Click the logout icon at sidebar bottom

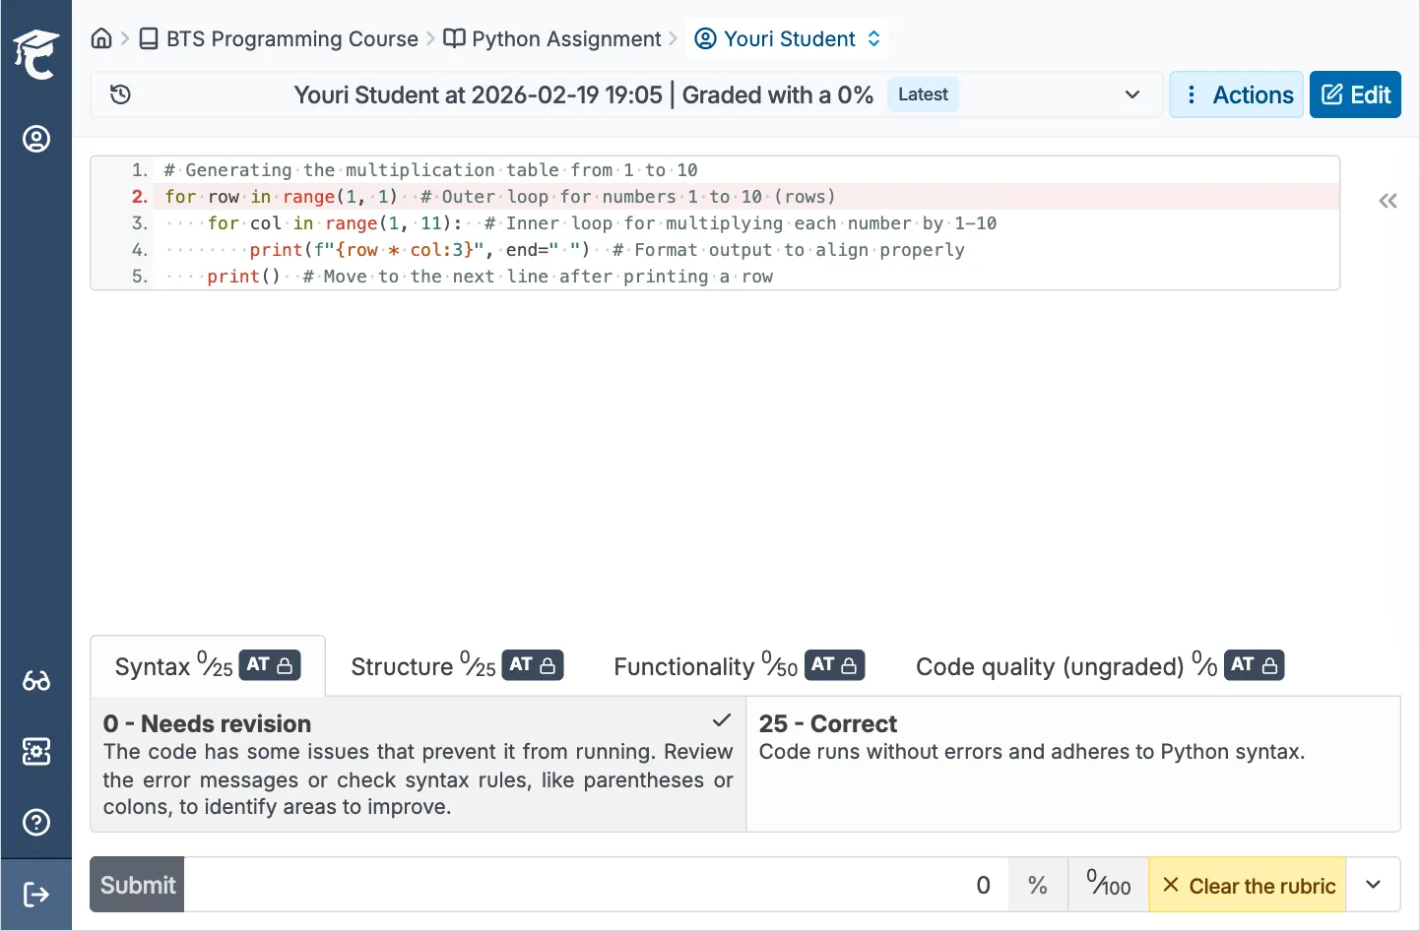pos(36,894)
